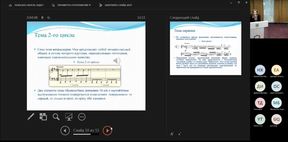Play the audio speaker icon on current slide
Screen dimensions: 288x142
(117, 61)
